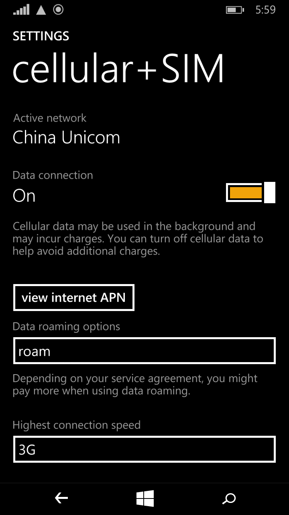Open search with the magnifier icon
The height and width of the screenshot is (515, 289).
tap(229, 499)
